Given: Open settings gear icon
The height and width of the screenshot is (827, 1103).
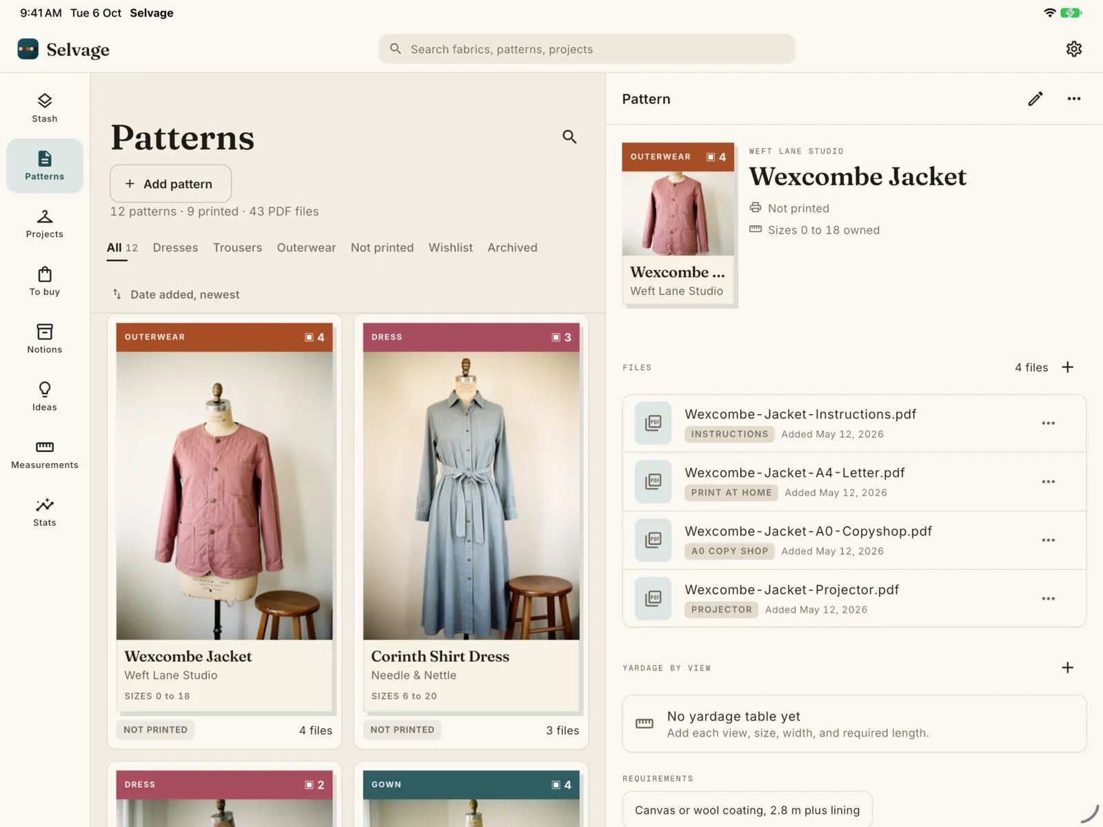Looking at the screenshot, I should click(1073, 49).
